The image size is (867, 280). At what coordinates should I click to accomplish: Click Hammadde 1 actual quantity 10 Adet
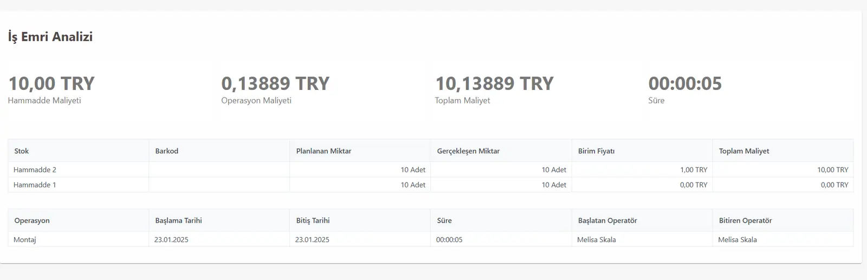(x=554, y=185)
